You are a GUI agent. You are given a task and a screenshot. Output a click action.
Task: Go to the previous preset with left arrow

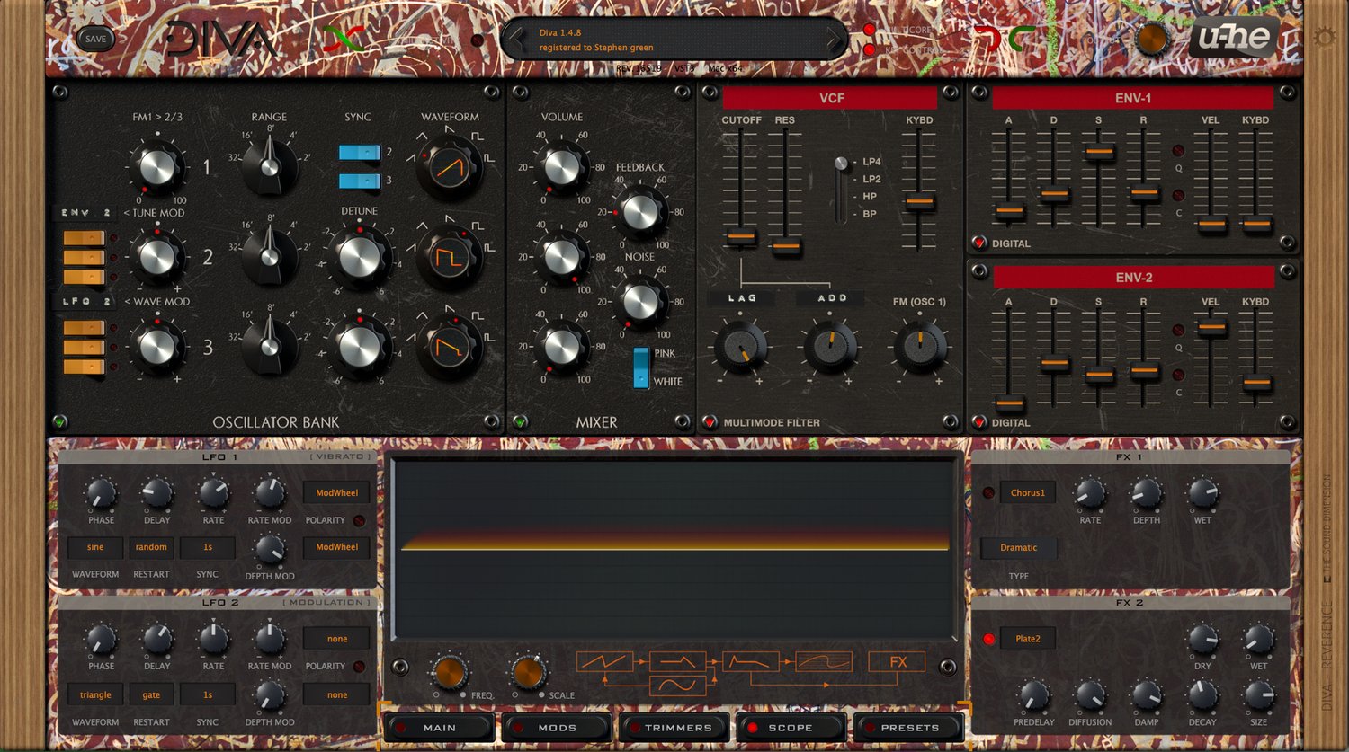(516, 40)
